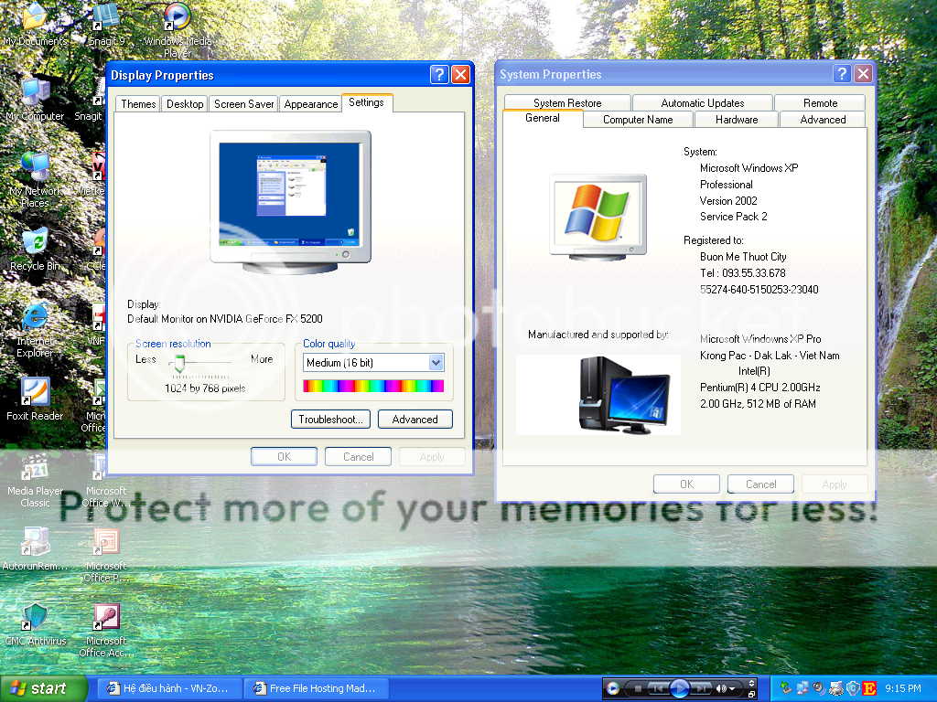Go to previous track in taskbar player
This screenshot has width=937, height=702.
(658, 689)
